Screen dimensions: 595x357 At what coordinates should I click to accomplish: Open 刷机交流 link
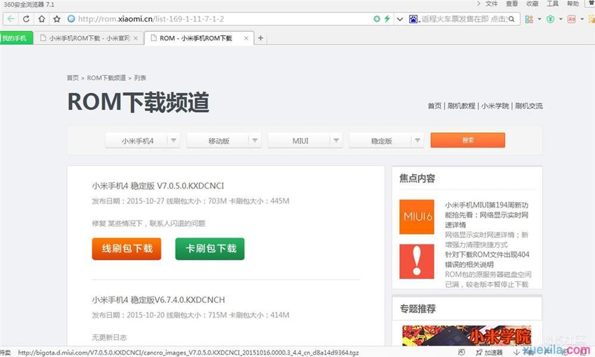pos(528,106)
